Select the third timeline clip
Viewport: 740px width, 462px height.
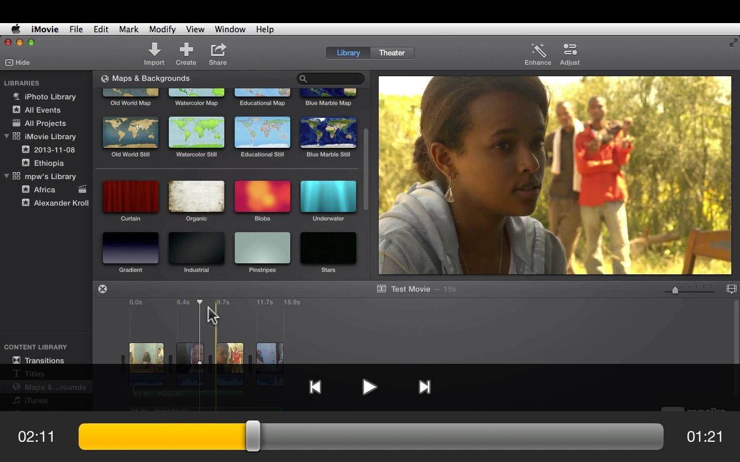tap(230, 364)
